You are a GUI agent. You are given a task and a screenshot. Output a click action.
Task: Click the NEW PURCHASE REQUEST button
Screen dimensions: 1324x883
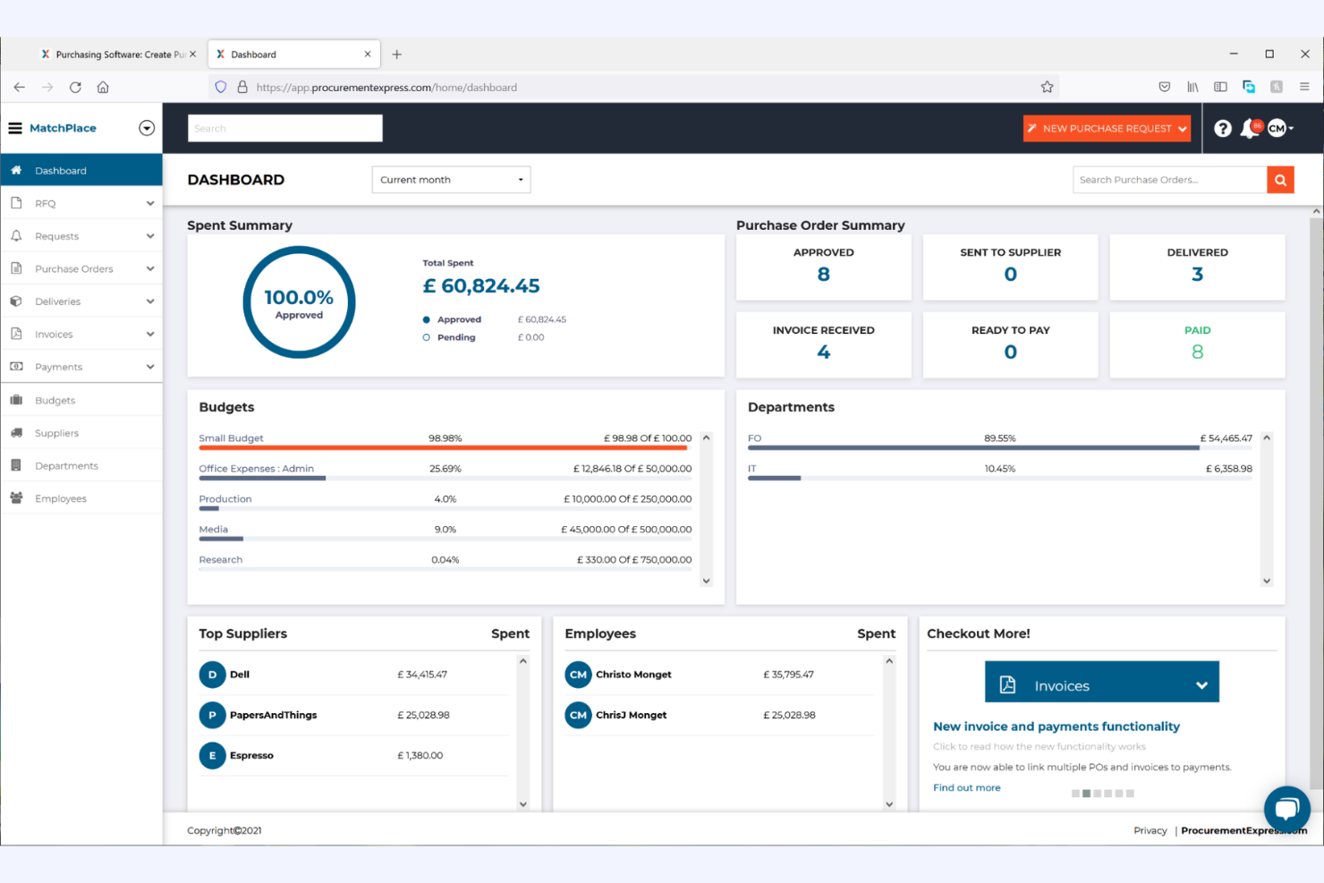click(x=1106, y=128)
